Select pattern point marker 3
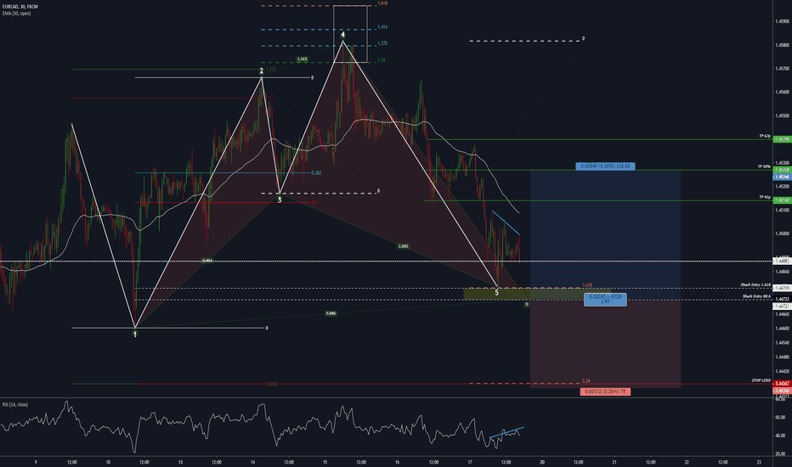 point(279,200)
